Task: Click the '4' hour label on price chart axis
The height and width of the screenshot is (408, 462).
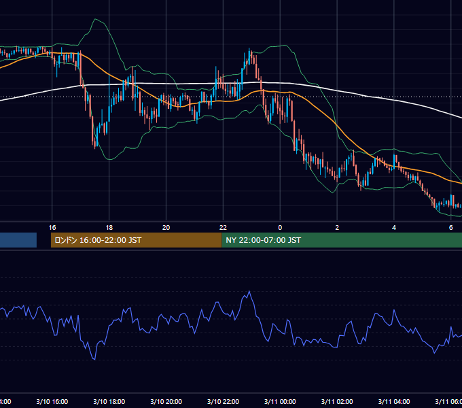Action: [x=394, y=228]
